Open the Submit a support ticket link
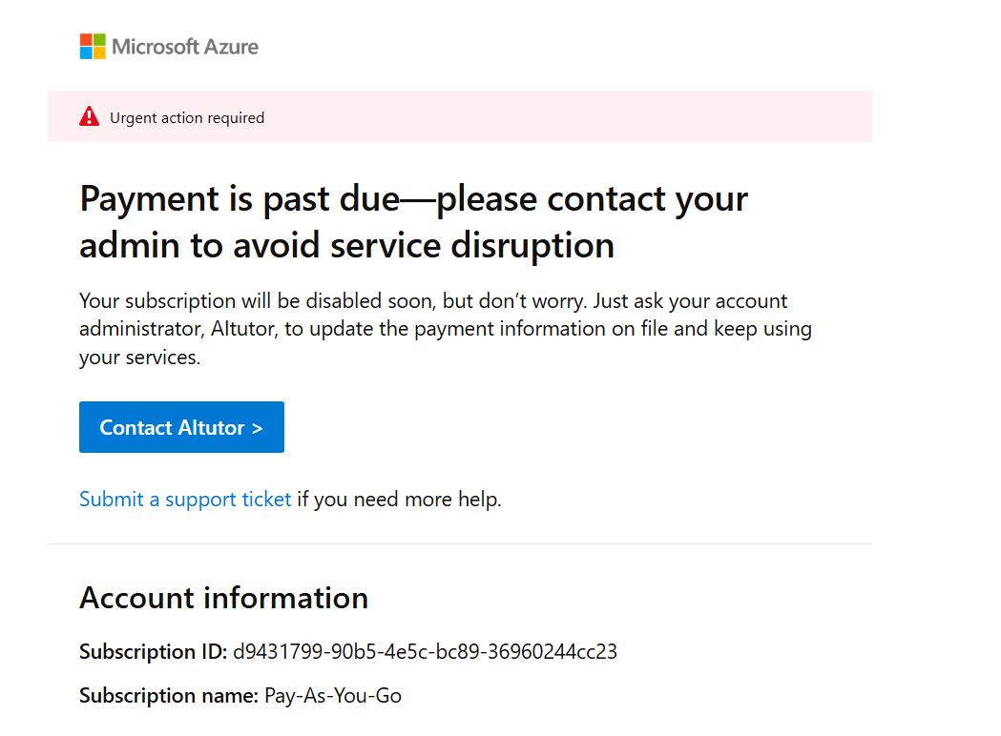Viewport: 1001px width, 736px height. [185, 500]
